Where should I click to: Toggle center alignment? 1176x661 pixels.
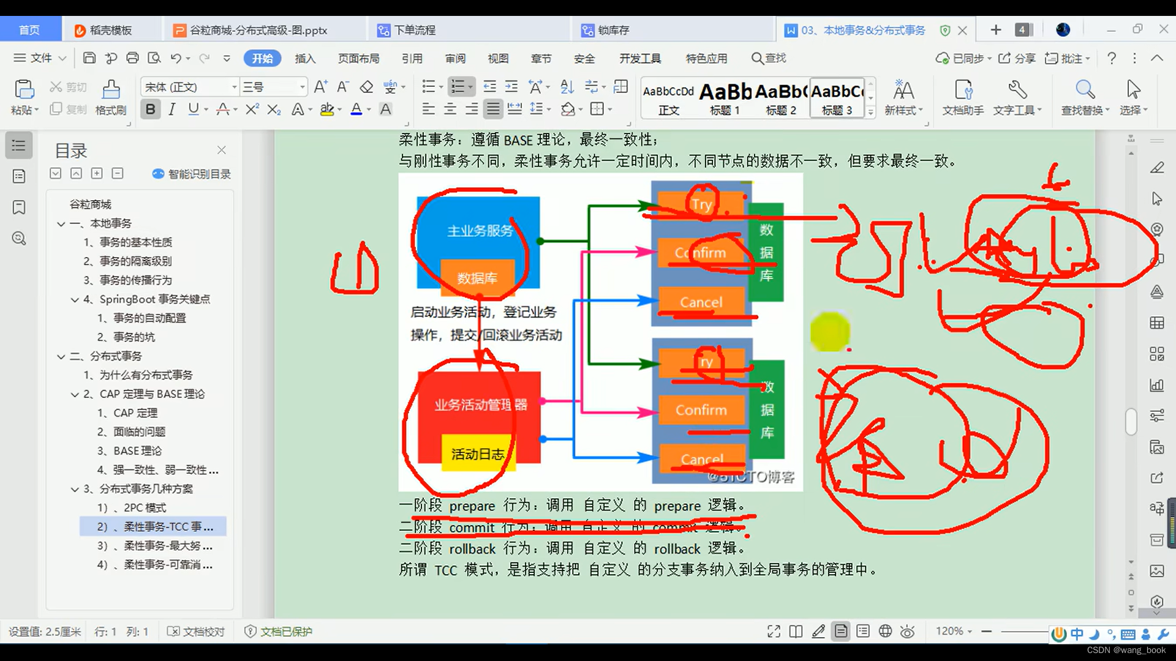[x=450, y=110]
